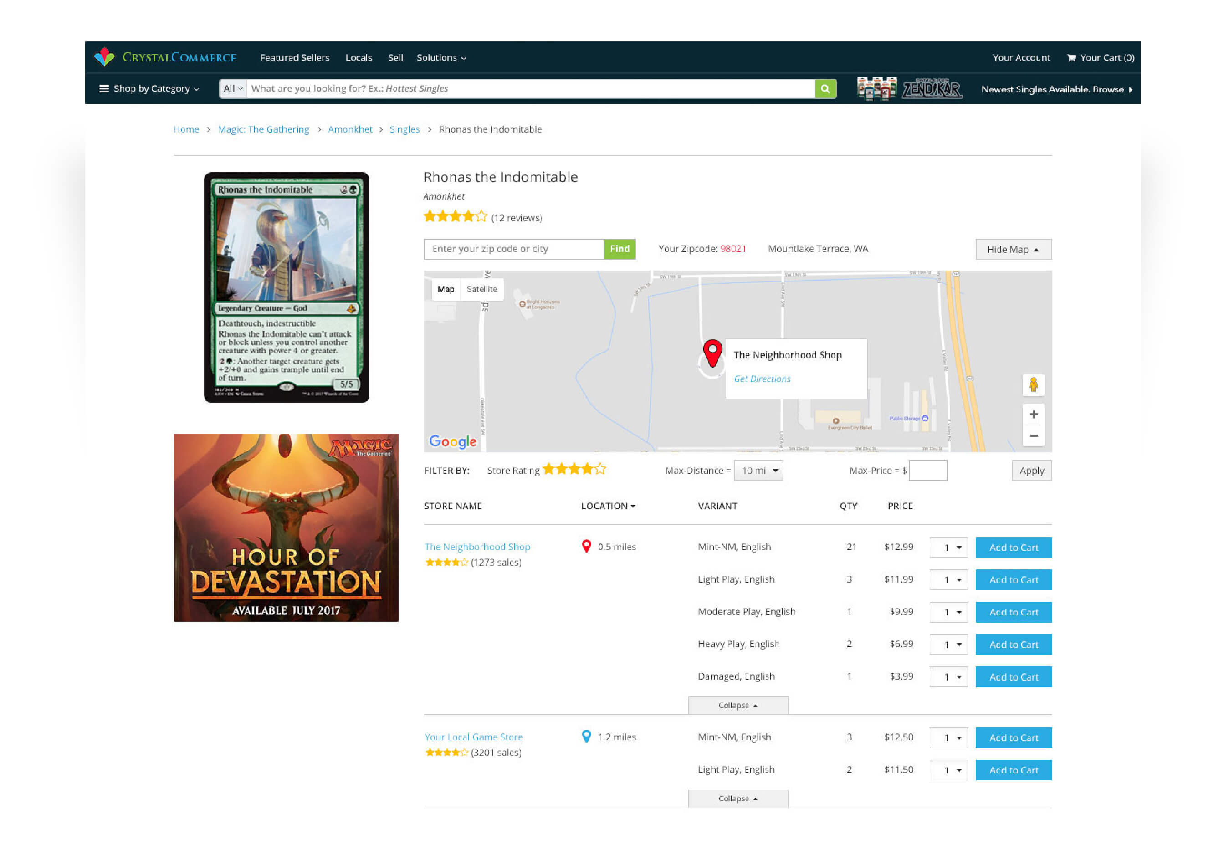Click the zip code or city input
Image resolution: width=1219 pixels, height=850 pixels.
[513, 249]
